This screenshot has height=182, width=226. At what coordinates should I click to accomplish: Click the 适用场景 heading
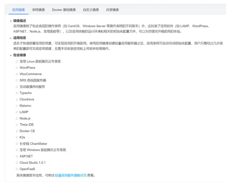pyautogui.click(x=19, y=38)
